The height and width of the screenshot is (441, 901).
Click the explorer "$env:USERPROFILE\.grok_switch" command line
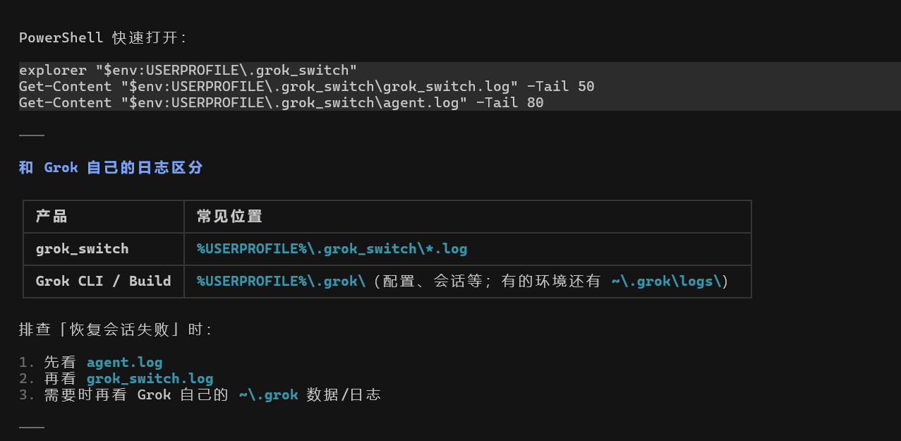tap(188, 70)
